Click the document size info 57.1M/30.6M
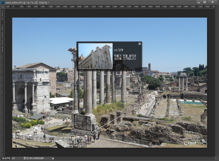This screenshot has width=219, height=161. click(x=34, y=158)
